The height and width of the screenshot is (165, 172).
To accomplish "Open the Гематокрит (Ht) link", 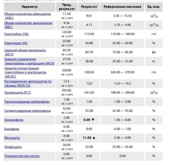I will (16, 43).
